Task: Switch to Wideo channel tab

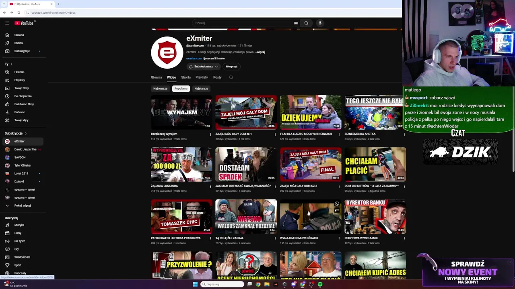Action: pyautogui.click(x=171, y=77)
